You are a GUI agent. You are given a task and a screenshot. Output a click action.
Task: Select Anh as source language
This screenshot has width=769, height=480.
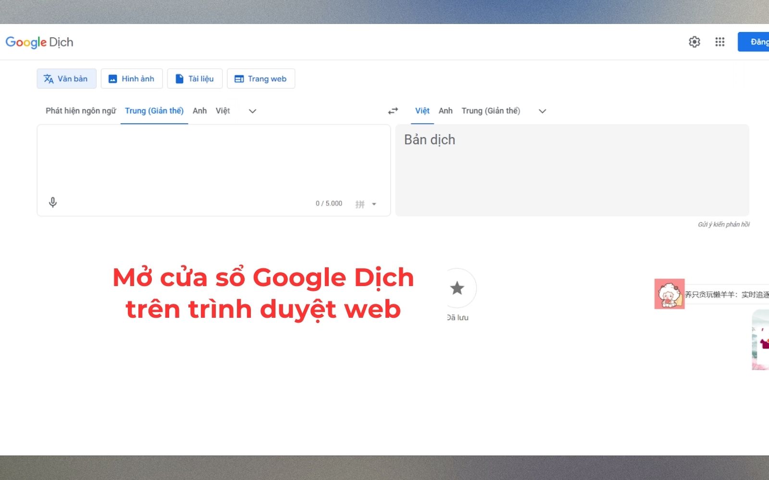click(x=199, y=111)
